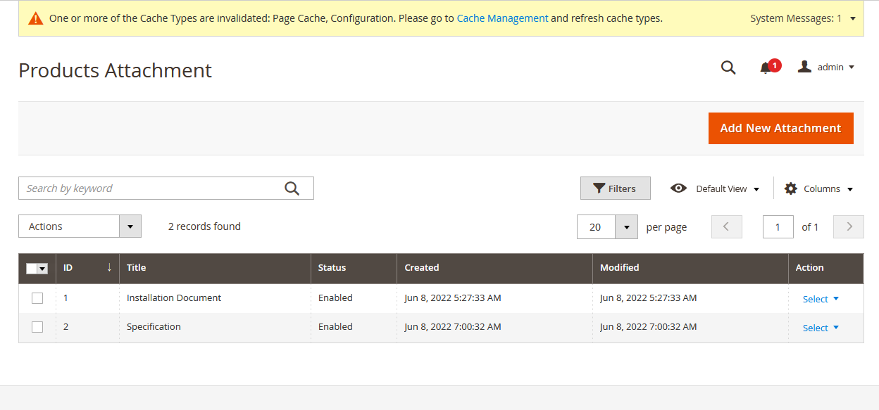Click the warning triangle in the message banner
Screen dimensions: 879x410
[x=35, y=18]
